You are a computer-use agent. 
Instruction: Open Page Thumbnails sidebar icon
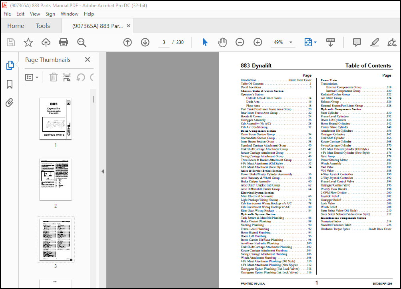click(x=10, y=65)
